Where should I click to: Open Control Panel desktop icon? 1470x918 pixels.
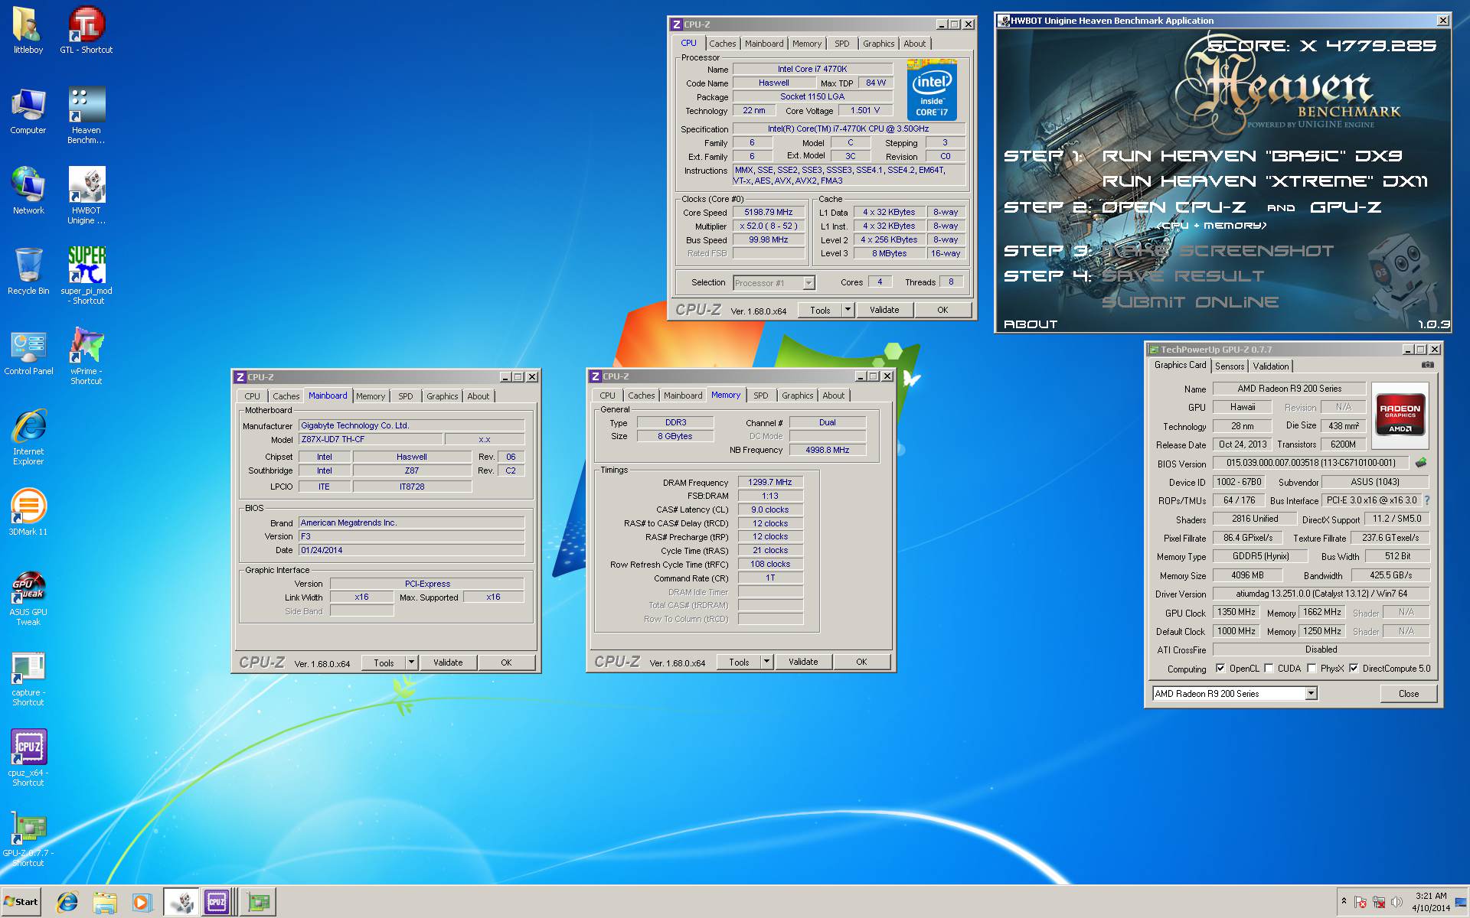pos(28,352)
